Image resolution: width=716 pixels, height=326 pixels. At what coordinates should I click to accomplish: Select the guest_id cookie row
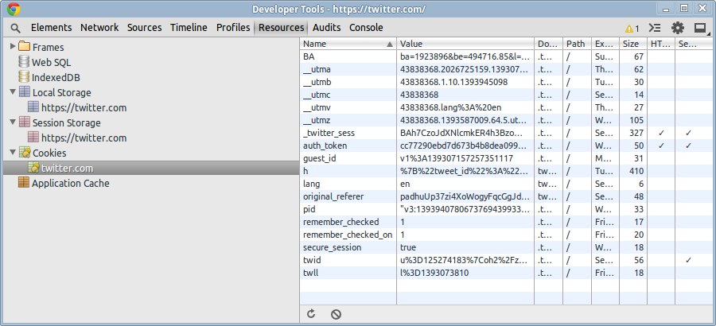[x=508, y=158]
